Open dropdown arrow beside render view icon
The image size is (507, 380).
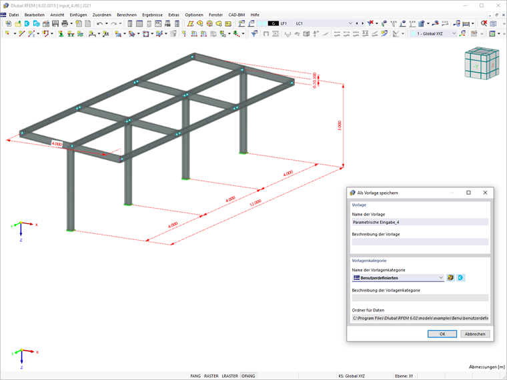(x=499, y=33)
